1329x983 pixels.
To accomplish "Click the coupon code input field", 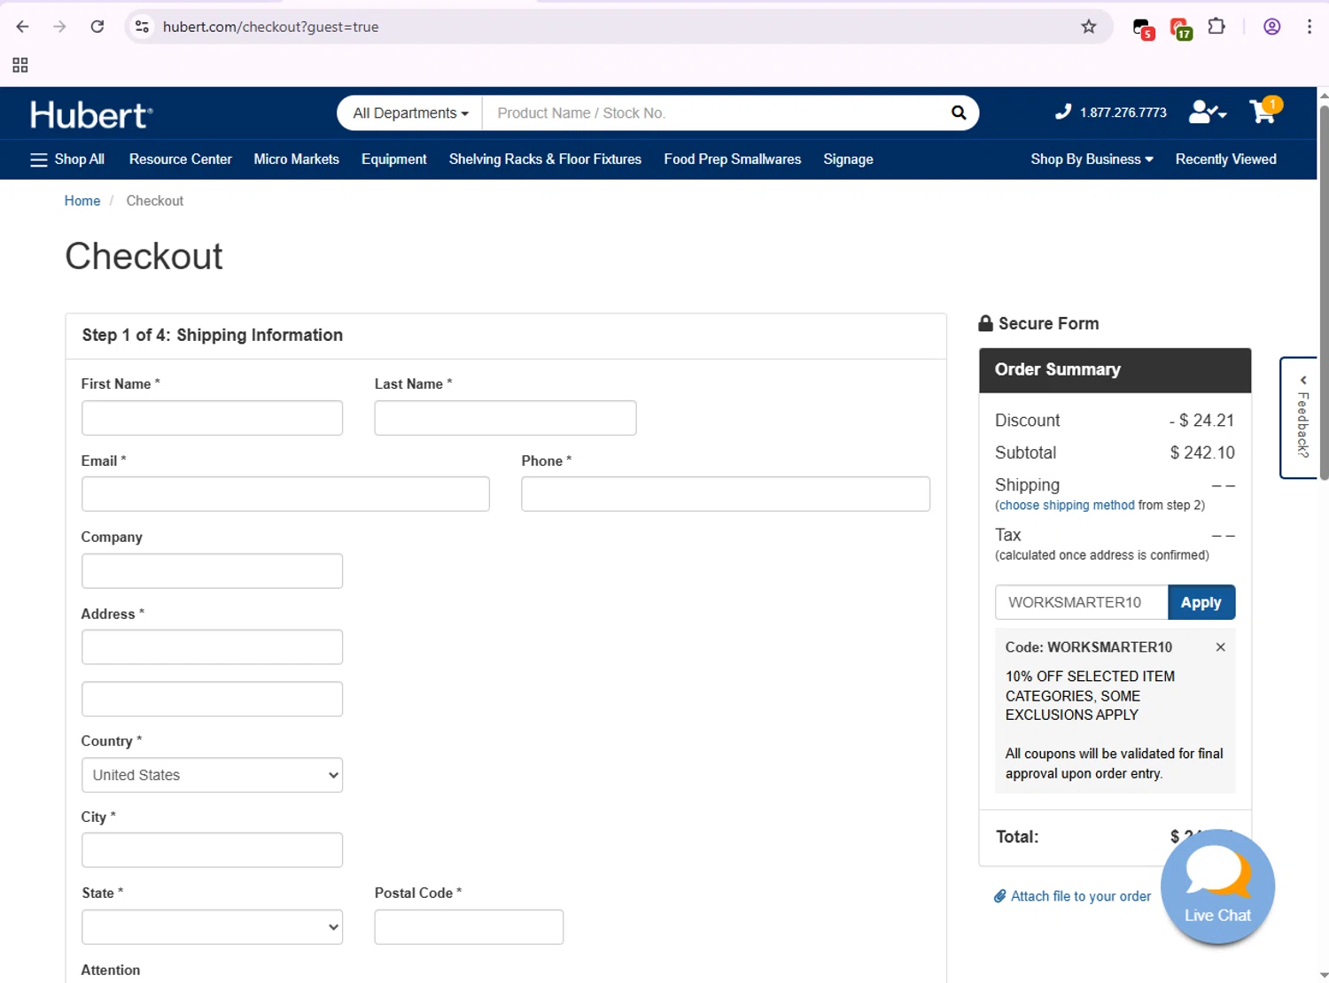I will [1082, 602].
